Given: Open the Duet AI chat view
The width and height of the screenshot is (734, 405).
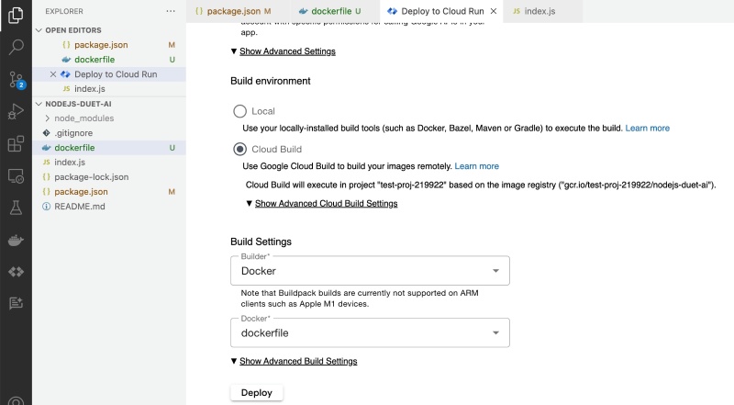Looking at the screenshot, I should click(x=16, y=303).
